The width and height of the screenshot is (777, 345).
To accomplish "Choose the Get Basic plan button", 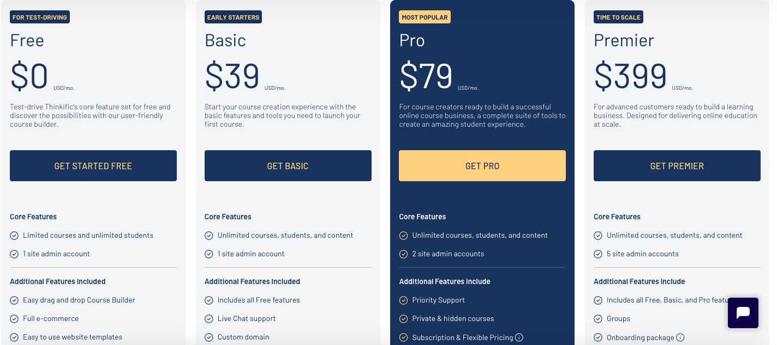I will click(x=288, y=166).
